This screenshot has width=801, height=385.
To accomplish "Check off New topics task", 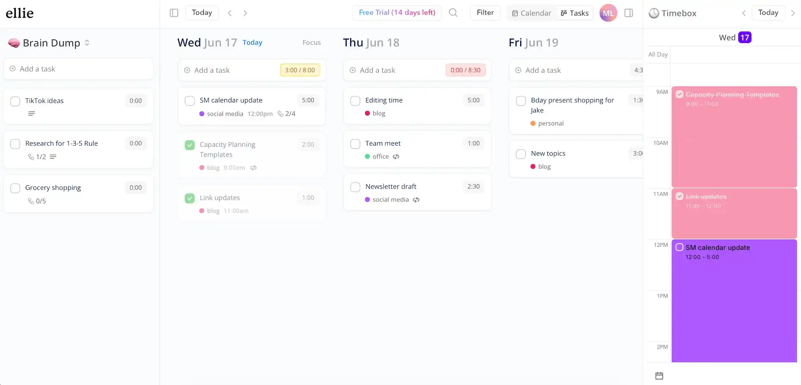I will pos(521,154).
